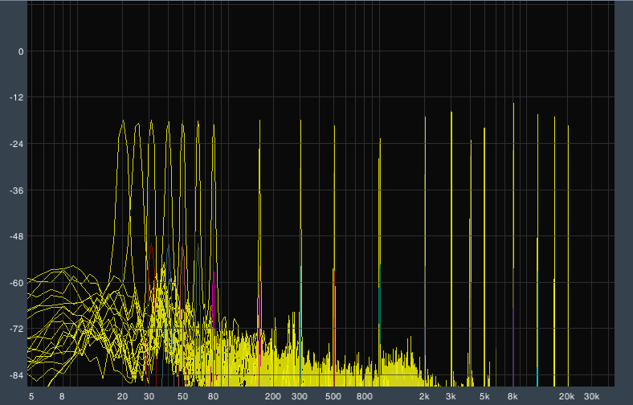The height and width of the screenshot is (405, 633).
Task: Click the spectral peak tip at 300 Hz
Action: [x=301, y=121]
